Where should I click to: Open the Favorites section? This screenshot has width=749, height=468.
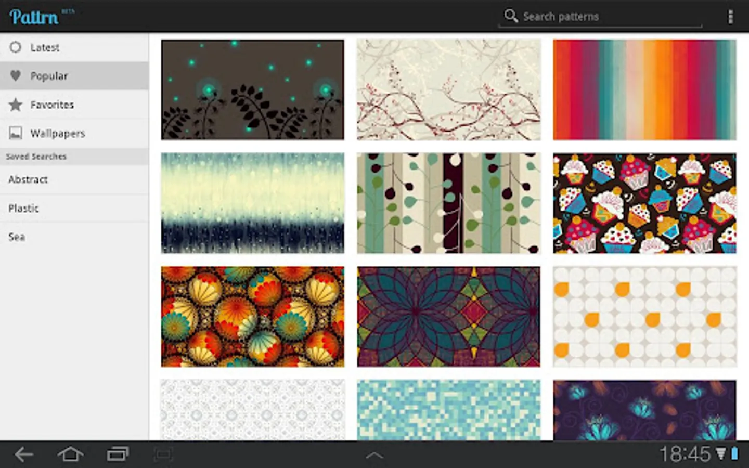click(74, 105)
